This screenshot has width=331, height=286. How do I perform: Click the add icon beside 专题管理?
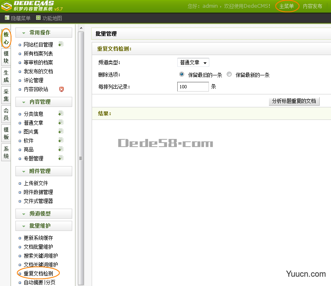60,158
